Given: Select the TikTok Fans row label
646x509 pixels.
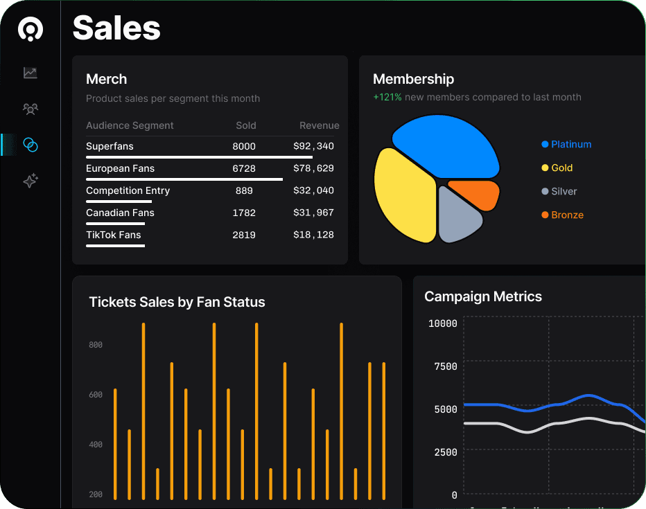Looking at the screenshot, I should (113, 235).
